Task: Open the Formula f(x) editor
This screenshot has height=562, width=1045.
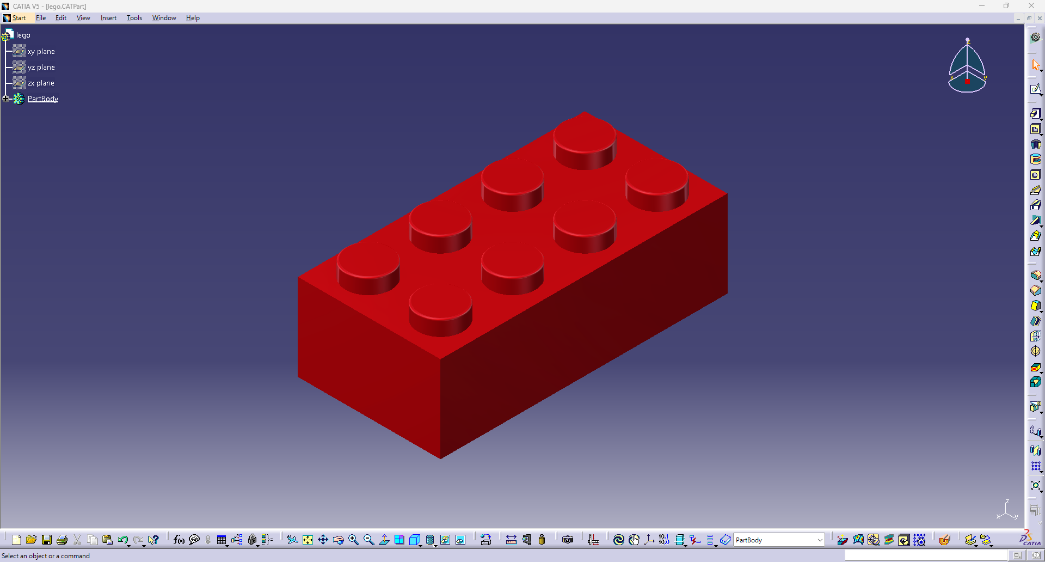Action: [179, 540]
